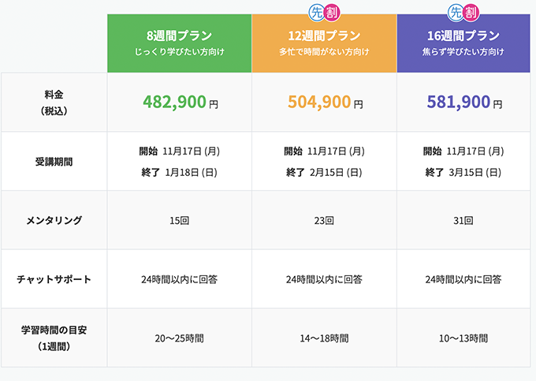Click the pink 割 badge above 12週間プラン
The width and height of the screenshot is (536, 381).
tap(333, 12)
